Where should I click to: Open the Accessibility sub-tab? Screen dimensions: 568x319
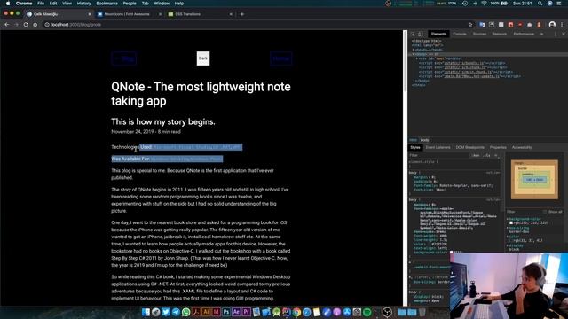click(522, 147)
